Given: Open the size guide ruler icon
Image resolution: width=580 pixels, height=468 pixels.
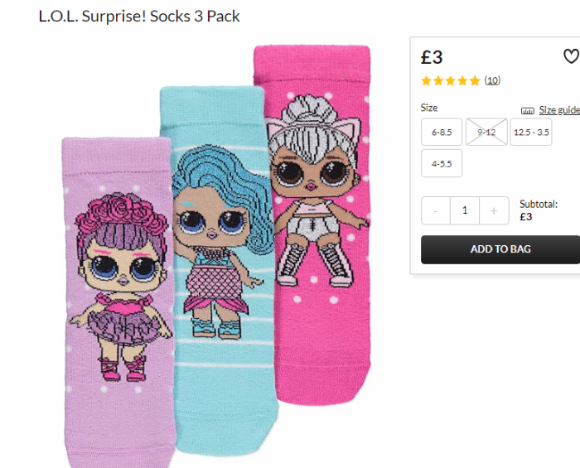Looking at the screenshot, I should 528,110.
